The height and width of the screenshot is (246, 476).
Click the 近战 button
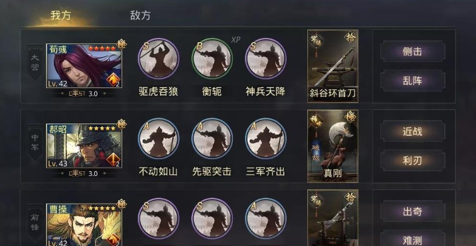coord(412,131)
